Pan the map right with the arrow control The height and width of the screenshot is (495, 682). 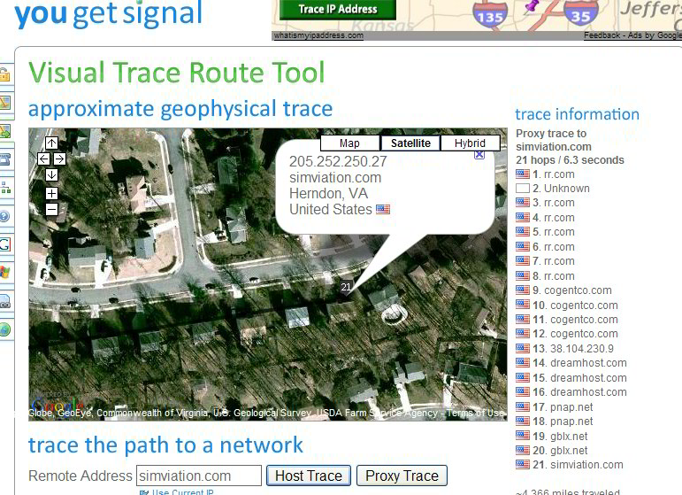click(x=59, y=159)
